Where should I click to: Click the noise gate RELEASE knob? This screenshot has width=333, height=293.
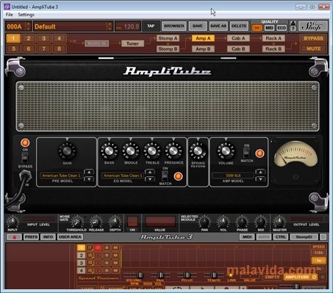96,222
